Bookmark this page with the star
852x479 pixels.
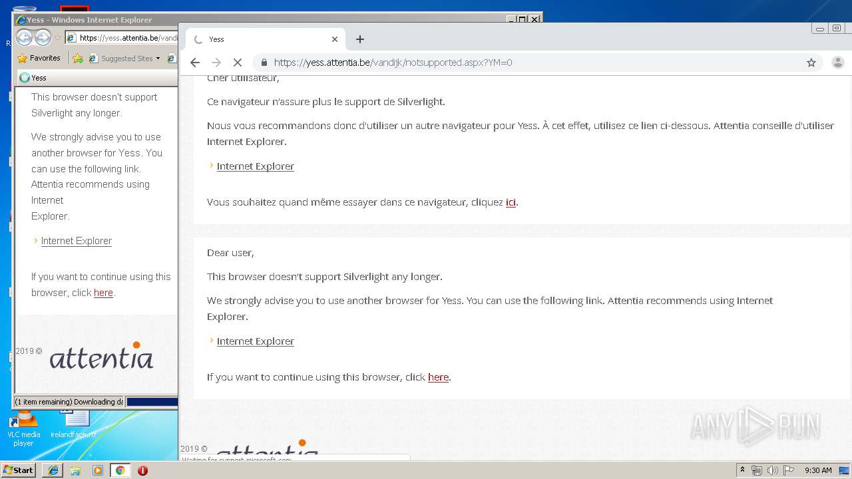pos(811,63)
